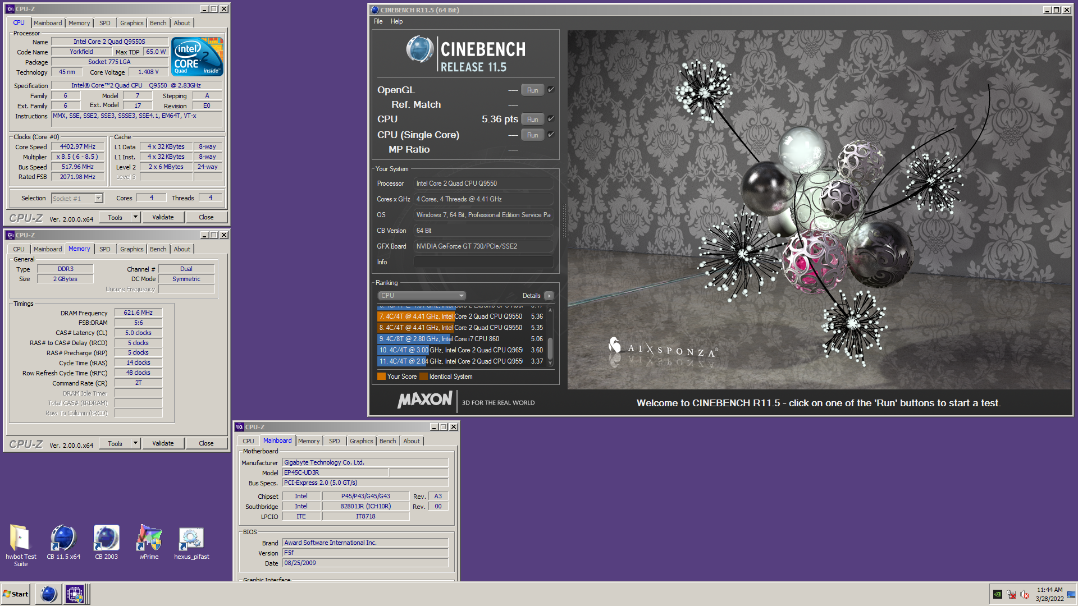
Task: Click the NVIDIA system tray icon
Action: tap(997, 594)
